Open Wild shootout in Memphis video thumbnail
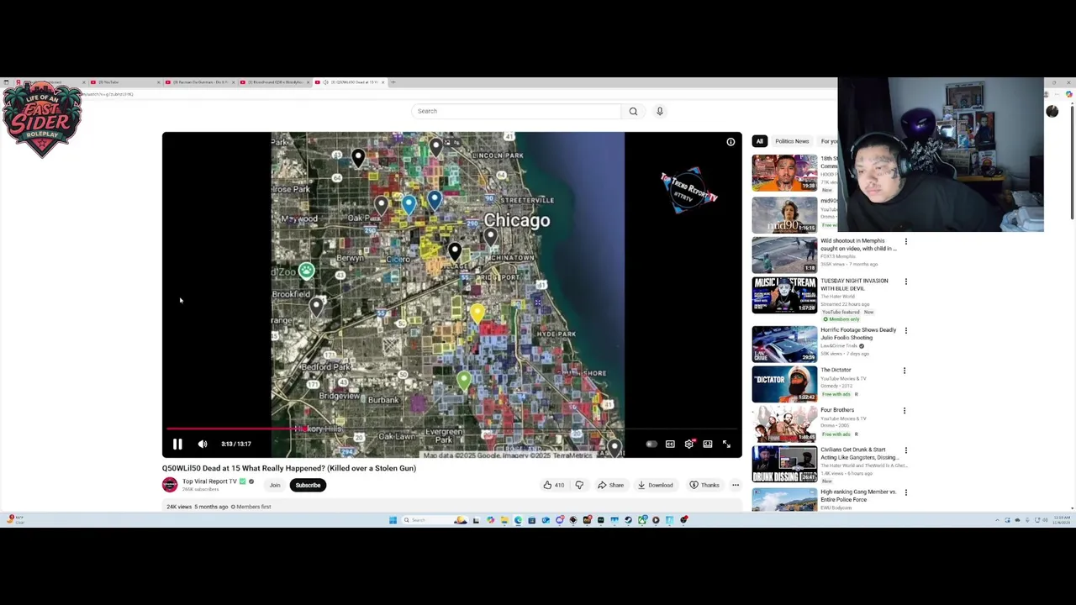Screen dimensions: 1076x605 click(784, 255)
